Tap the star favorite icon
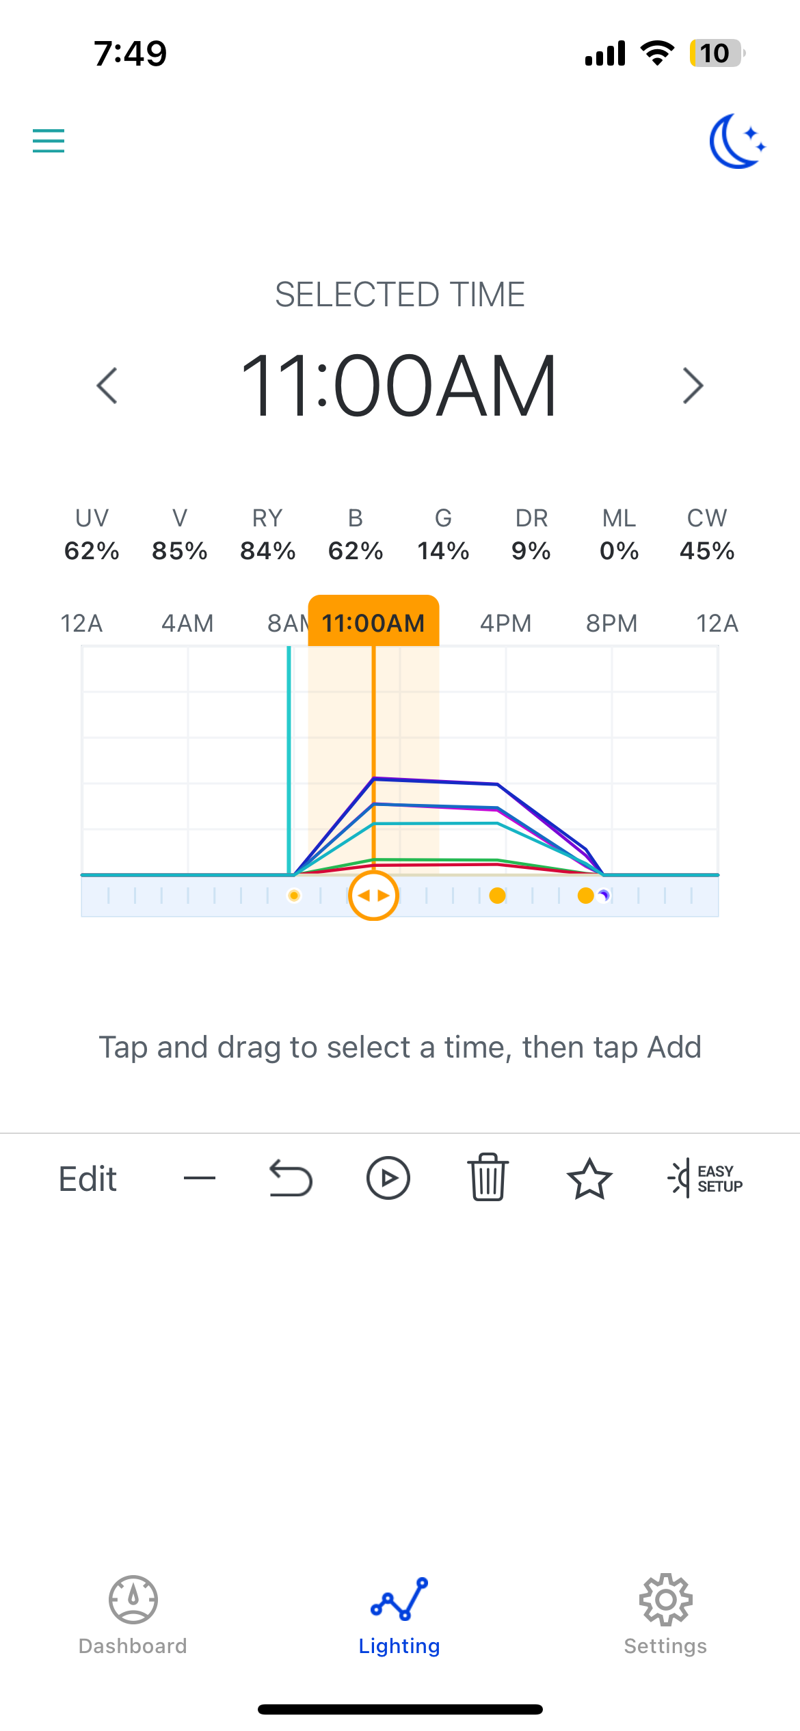800x1731 pixels. (x=589, y=1179)
